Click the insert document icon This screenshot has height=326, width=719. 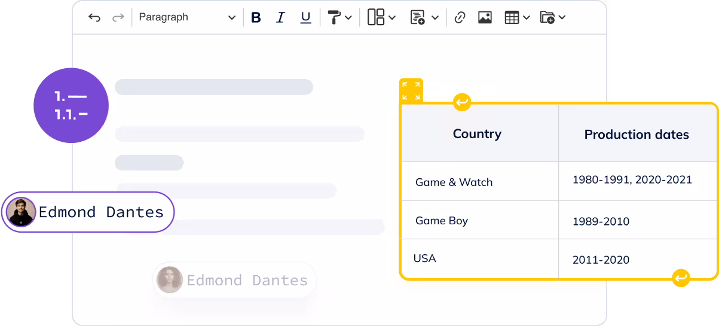(x=417, y=17)
